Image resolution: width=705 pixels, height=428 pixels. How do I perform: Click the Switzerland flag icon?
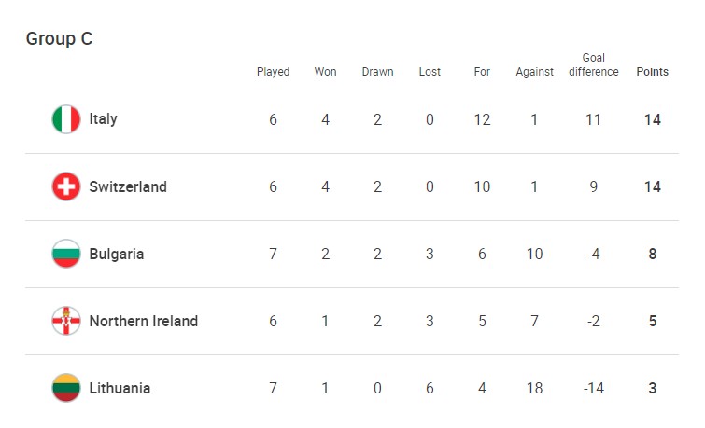point(66,186)
